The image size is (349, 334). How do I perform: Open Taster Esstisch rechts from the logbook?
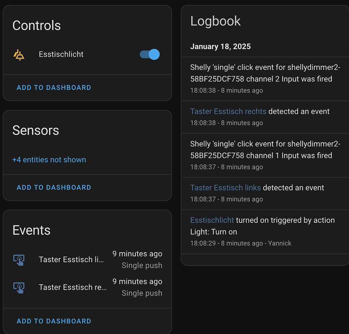[x=228, y=111]
